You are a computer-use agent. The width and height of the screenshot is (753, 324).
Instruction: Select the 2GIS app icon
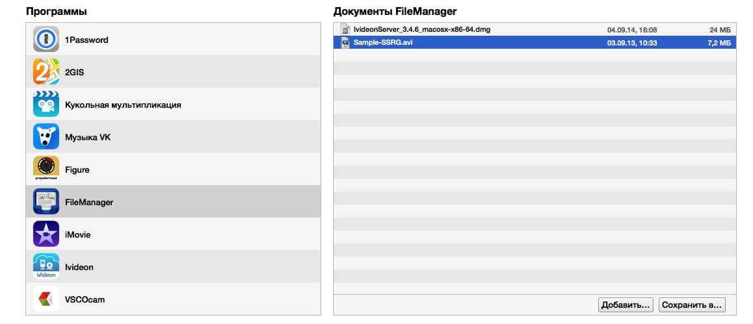46,72
